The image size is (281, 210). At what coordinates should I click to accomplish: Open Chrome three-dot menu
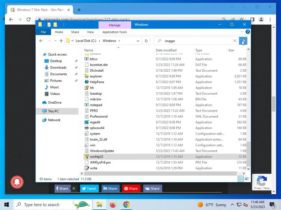(270, 19)
